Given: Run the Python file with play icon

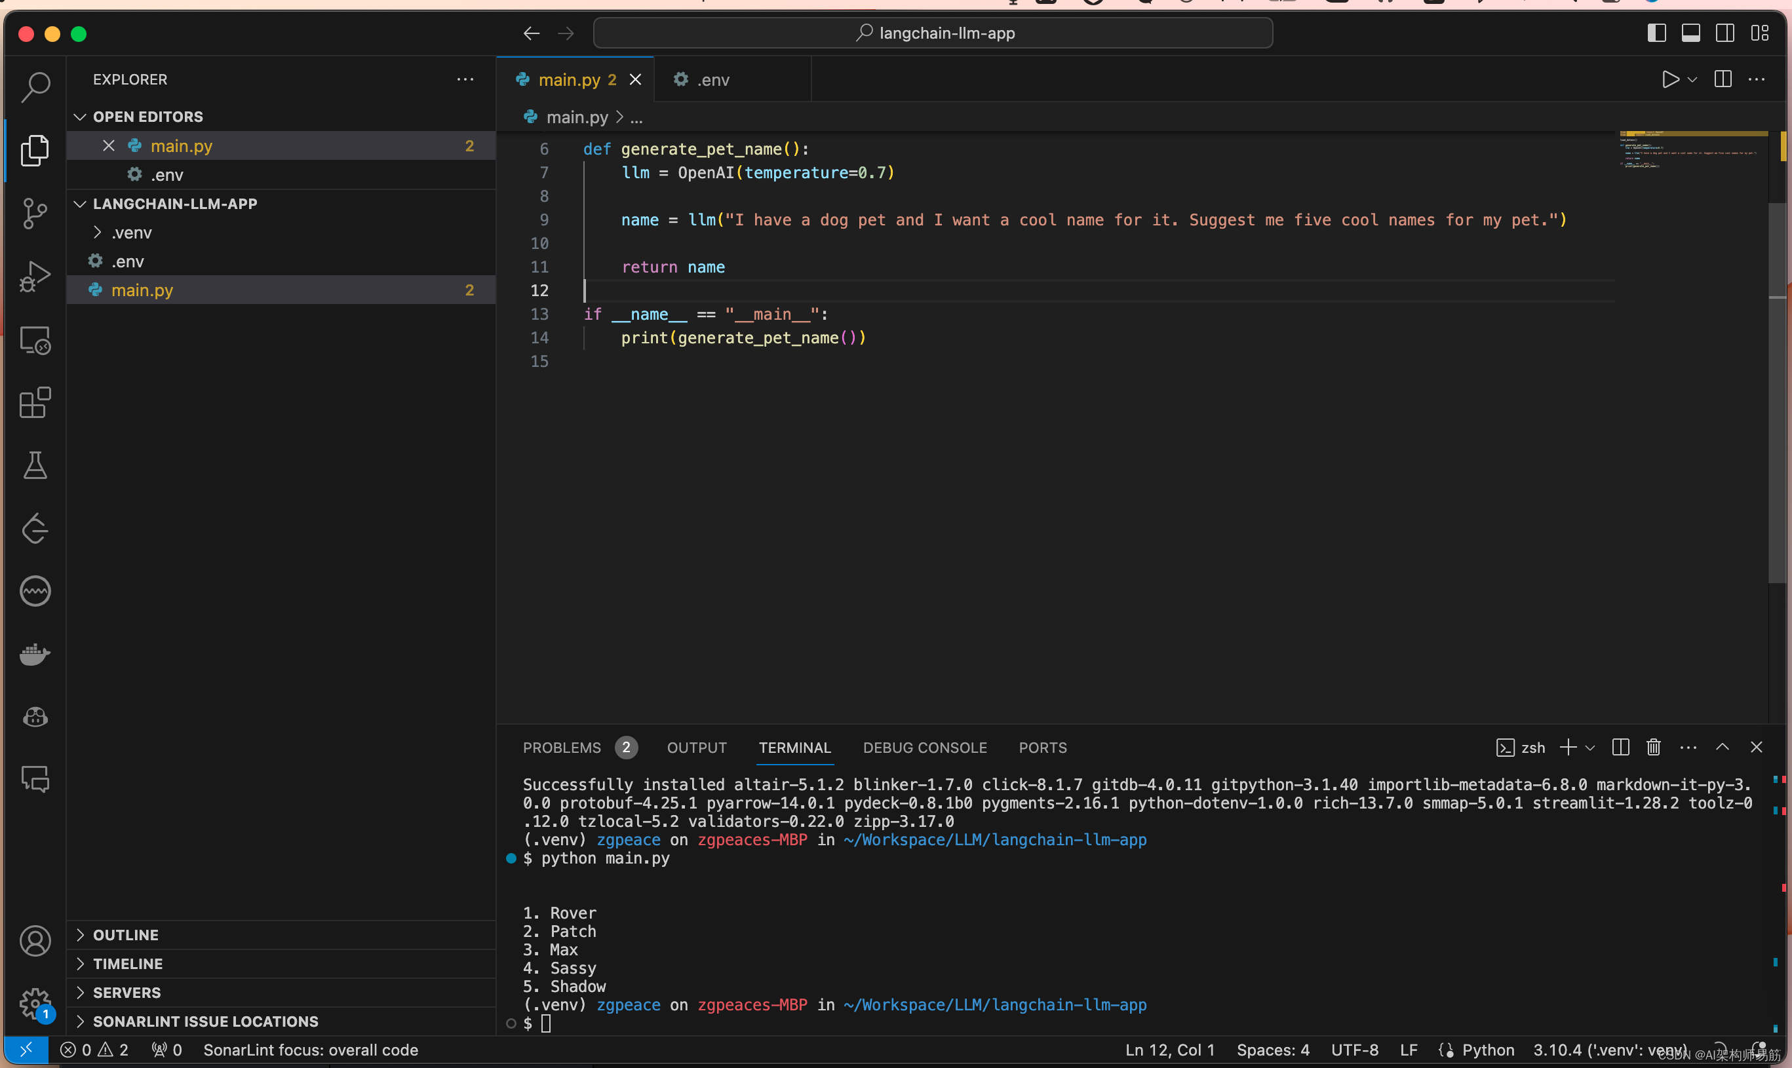Looking at the screenshot, I should coord(1669,79).
